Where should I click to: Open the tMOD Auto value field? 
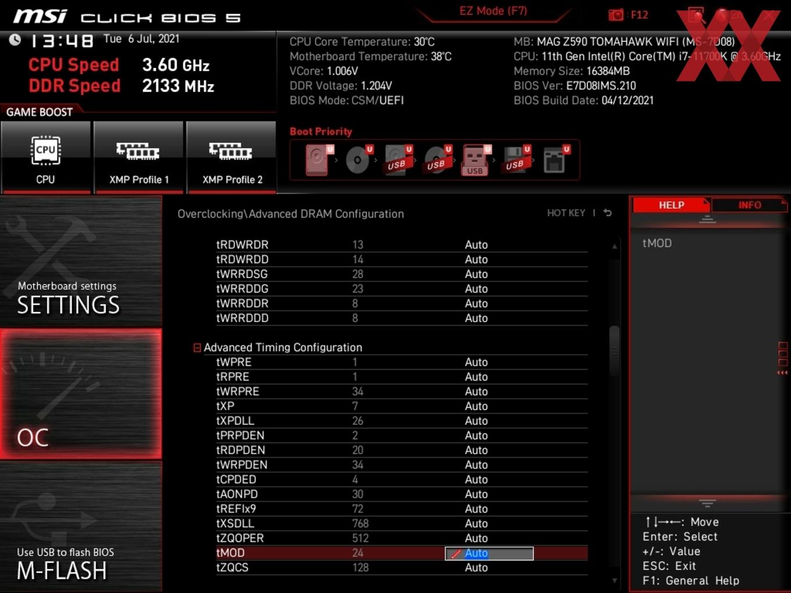coord(489,553)
